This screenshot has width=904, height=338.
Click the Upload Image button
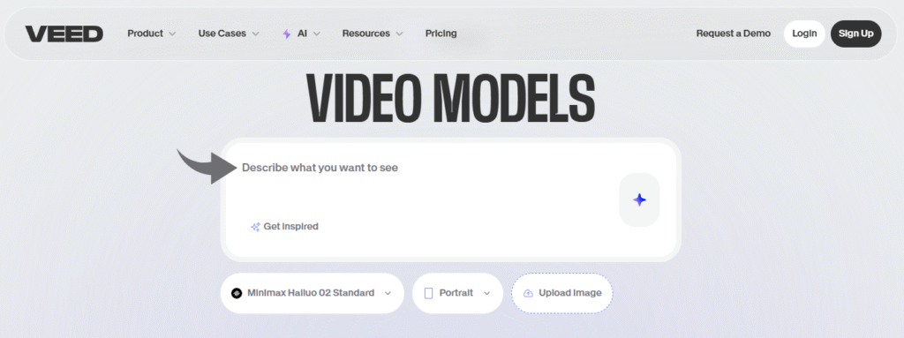click(562, 293)
